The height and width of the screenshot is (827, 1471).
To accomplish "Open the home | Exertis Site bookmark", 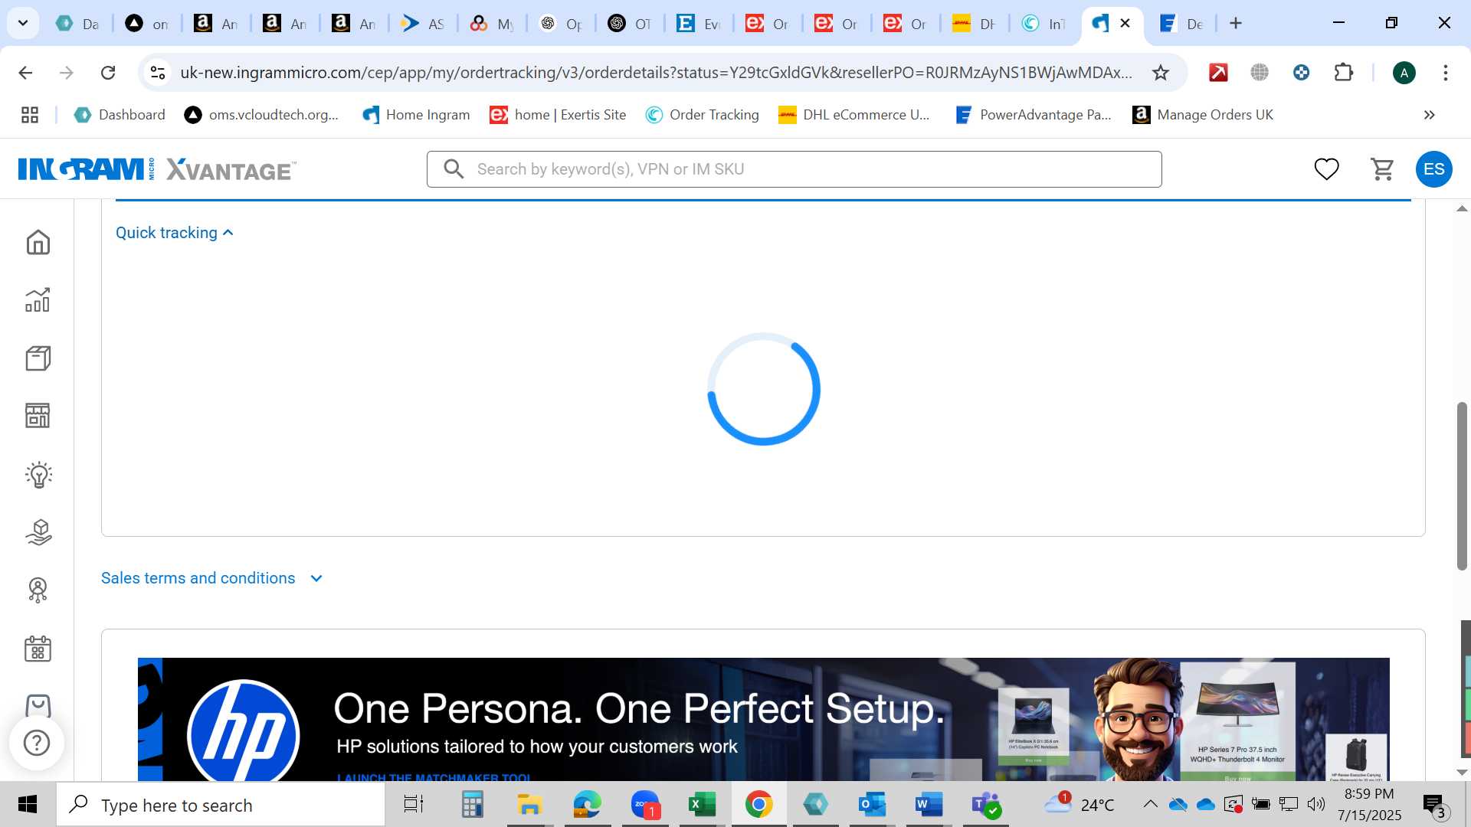I will (558, 115).
